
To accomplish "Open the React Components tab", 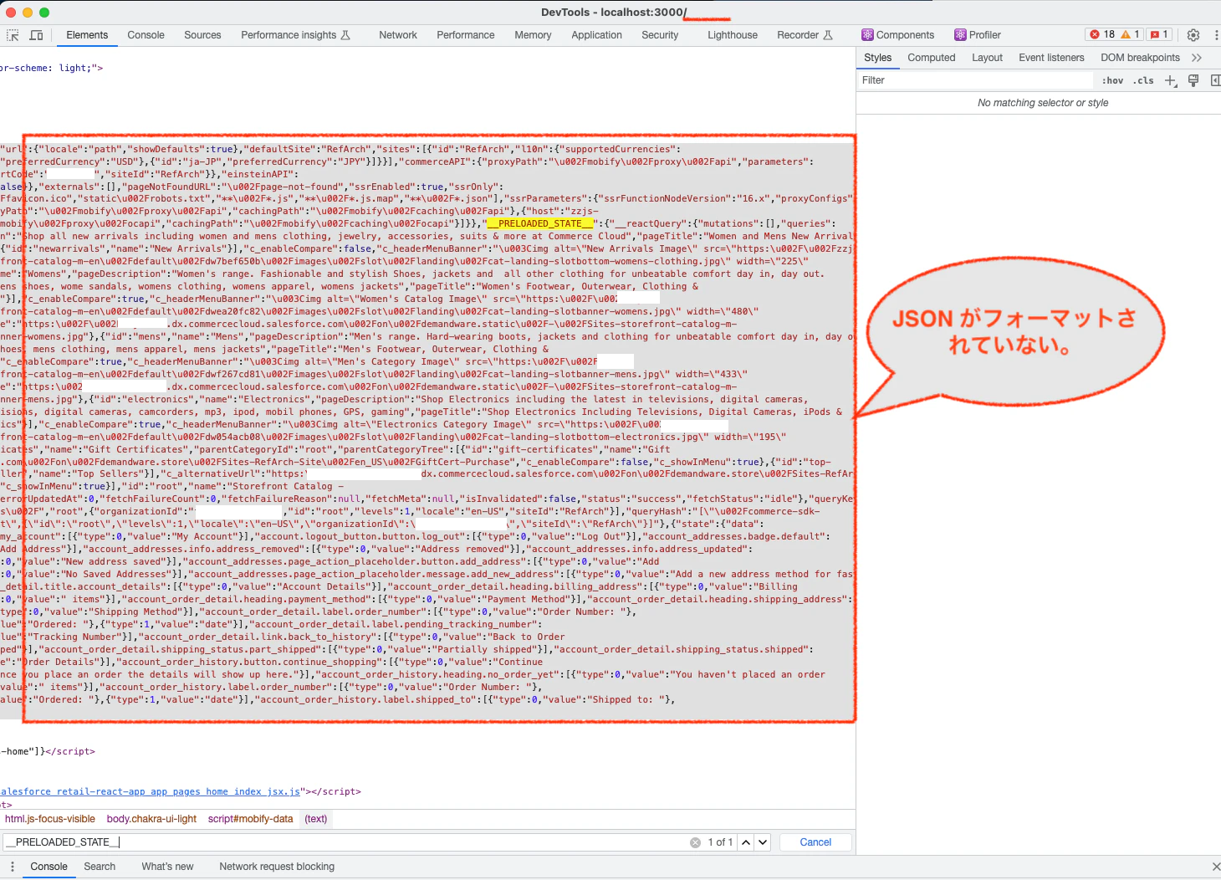I will pyautogui.click(x=898, y=35).
